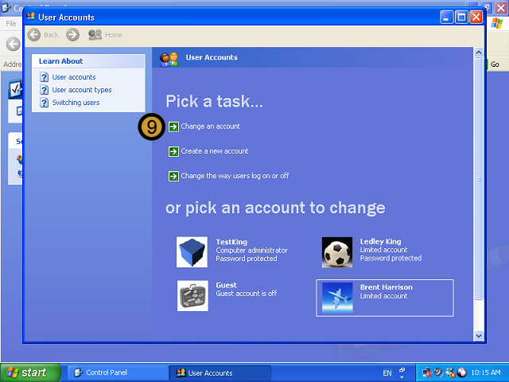Click the scrollbar up arrow in User Accounts
The height and width of the screenshot is (382, 509).
(x=479, y=53)
